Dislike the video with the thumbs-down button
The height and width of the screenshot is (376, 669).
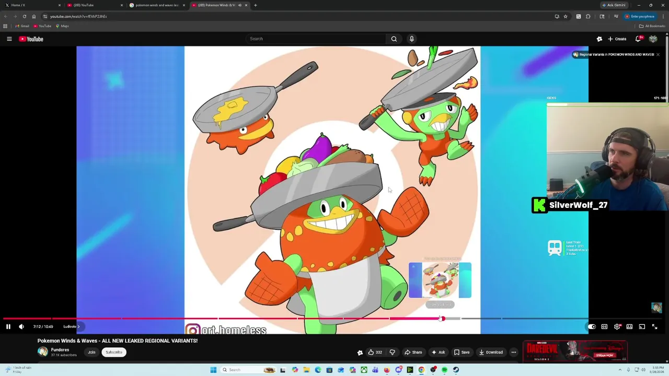[x=393, y=352]
